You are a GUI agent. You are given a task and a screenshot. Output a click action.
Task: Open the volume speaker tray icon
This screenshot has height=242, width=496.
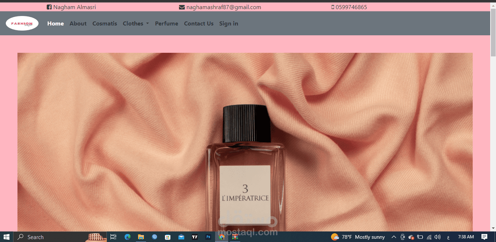[x=437, y=237]
